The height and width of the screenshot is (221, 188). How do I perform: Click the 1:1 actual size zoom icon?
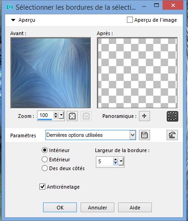(x=86, y=116)
